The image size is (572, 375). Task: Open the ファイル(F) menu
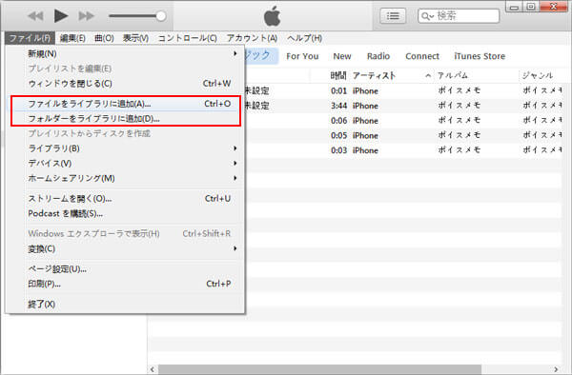(x=30, y=38)
